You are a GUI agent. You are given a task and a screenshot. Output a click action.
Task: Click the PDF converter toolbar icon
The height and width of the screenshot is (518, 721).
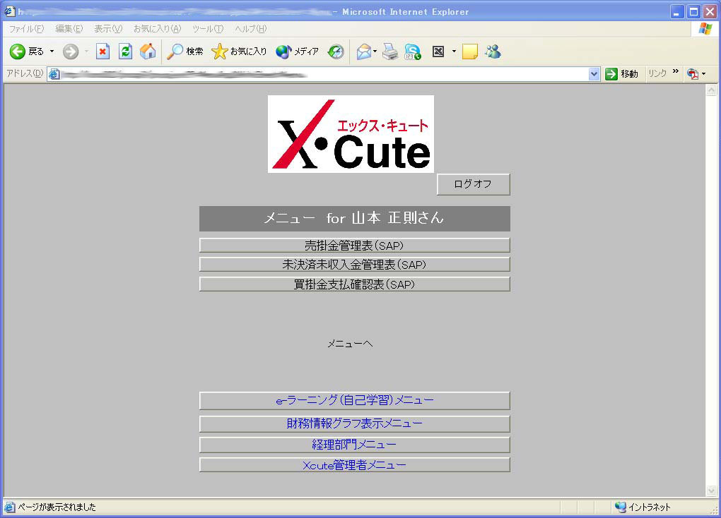click(x=693, y=73)
